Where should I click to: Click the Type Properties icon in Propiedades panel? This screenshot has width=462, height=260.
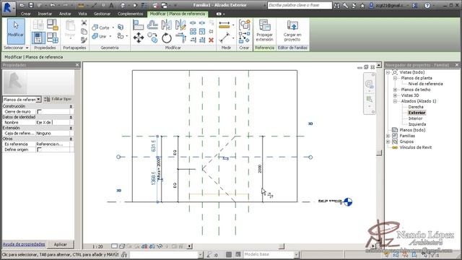[38, 25]
